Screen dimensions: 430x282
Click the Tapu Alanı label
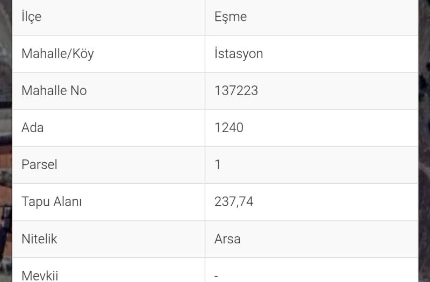click(52, 202)
